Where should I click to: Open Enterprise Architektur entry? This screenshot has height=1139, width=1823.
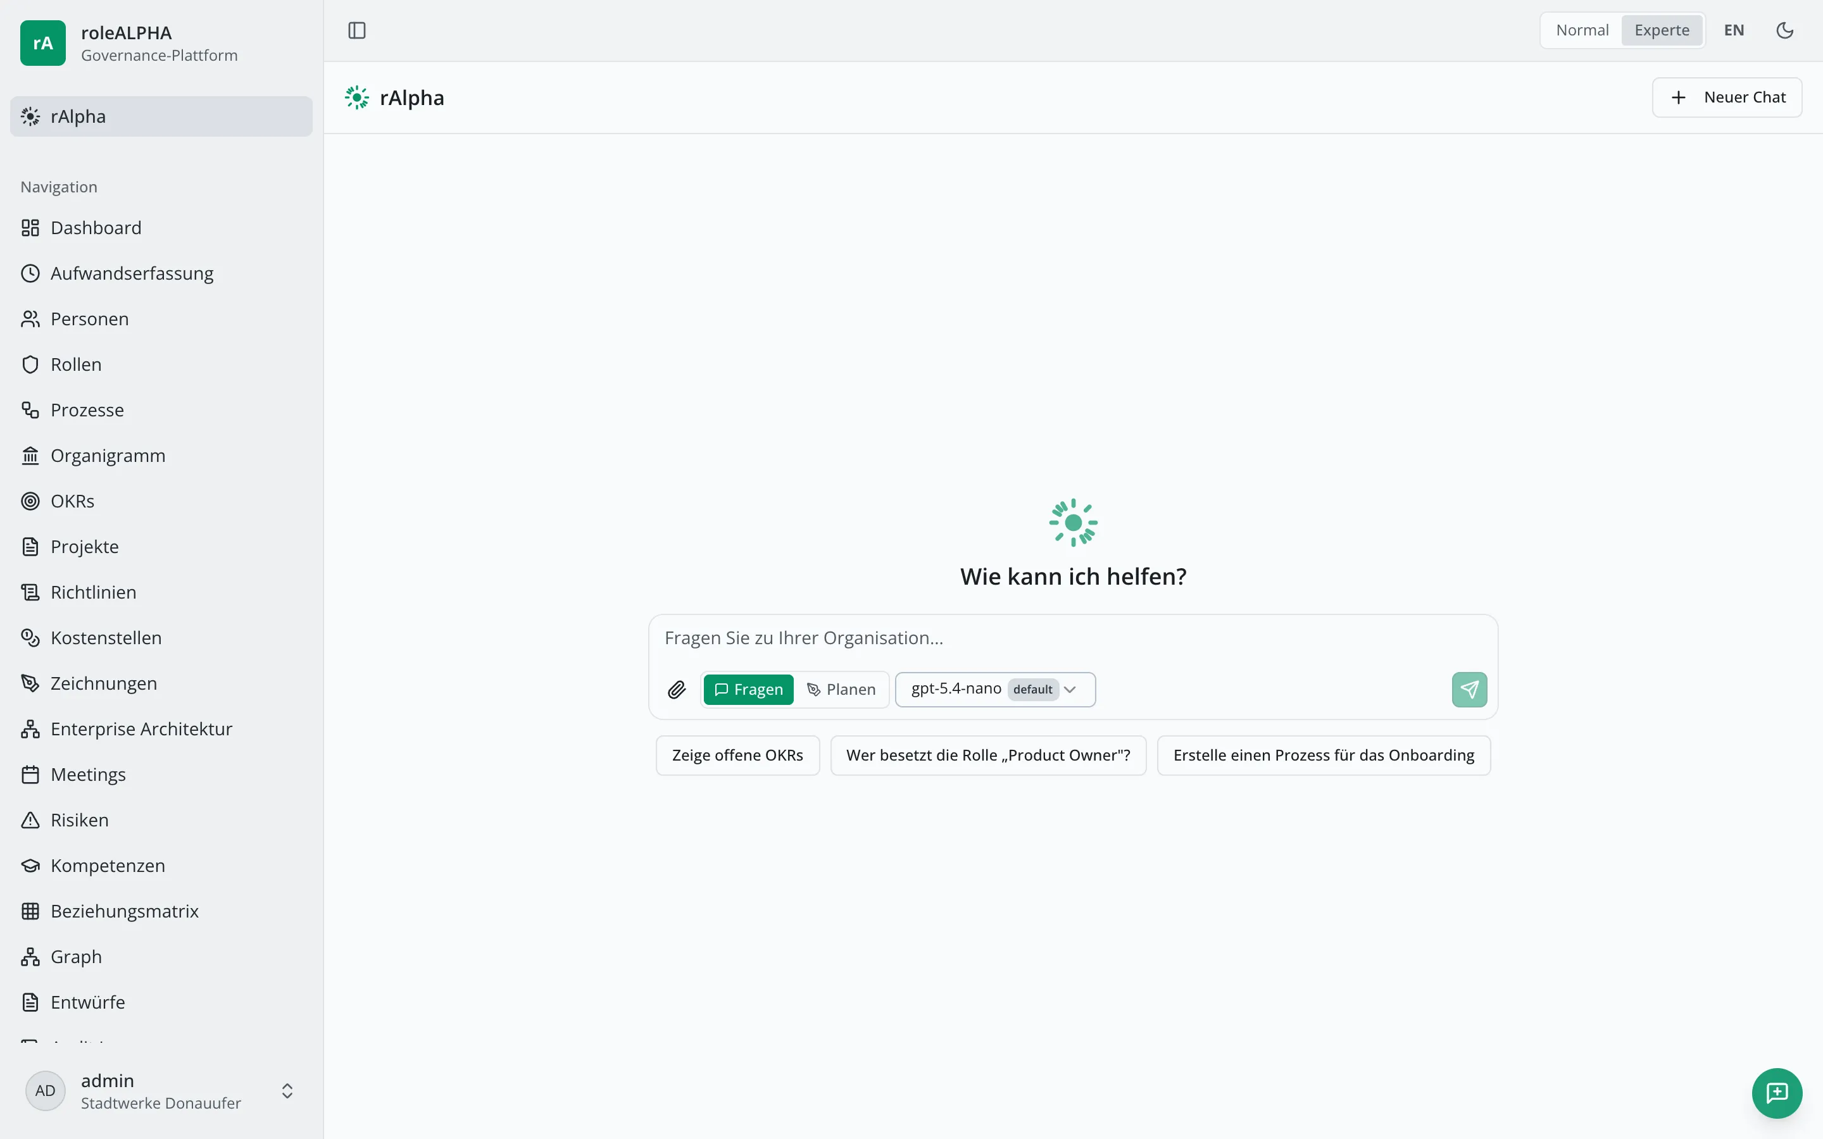click(161, 729)
